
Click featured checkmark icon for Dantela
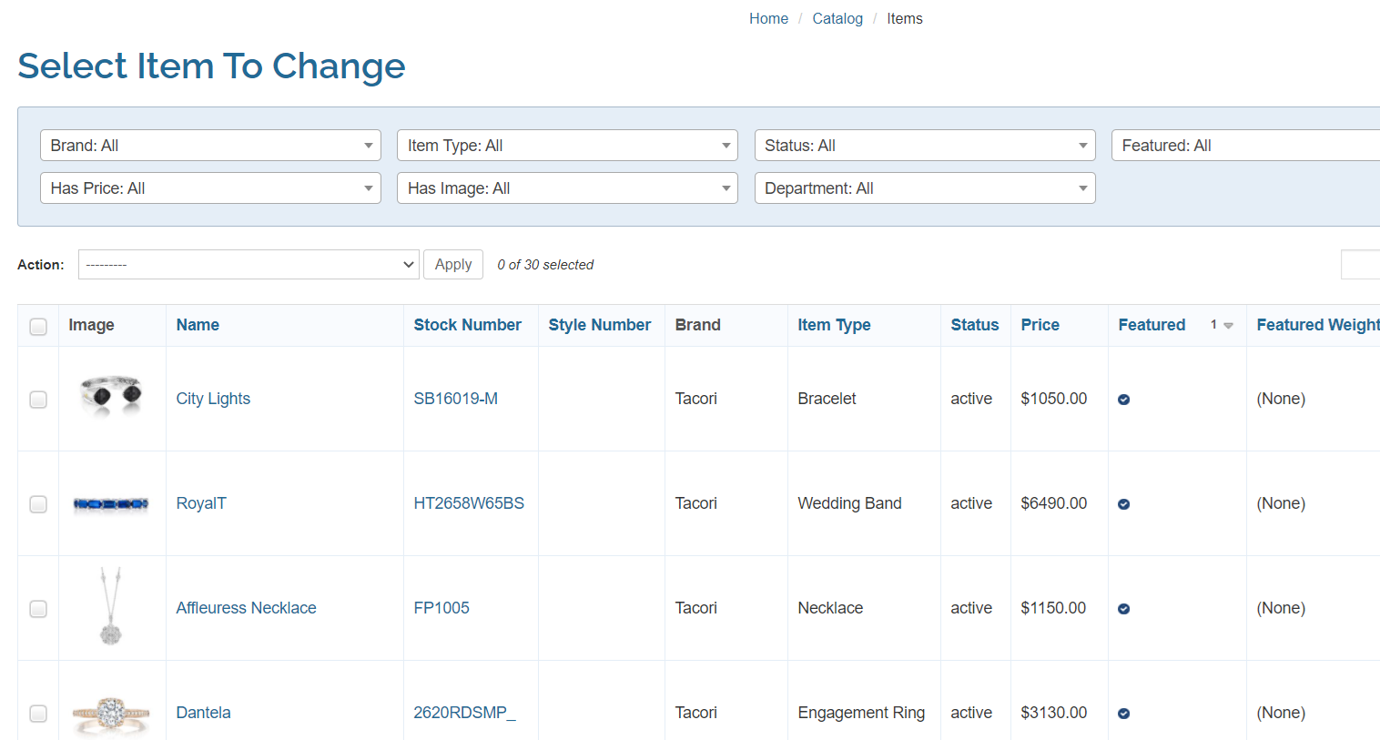[1123, 714]
